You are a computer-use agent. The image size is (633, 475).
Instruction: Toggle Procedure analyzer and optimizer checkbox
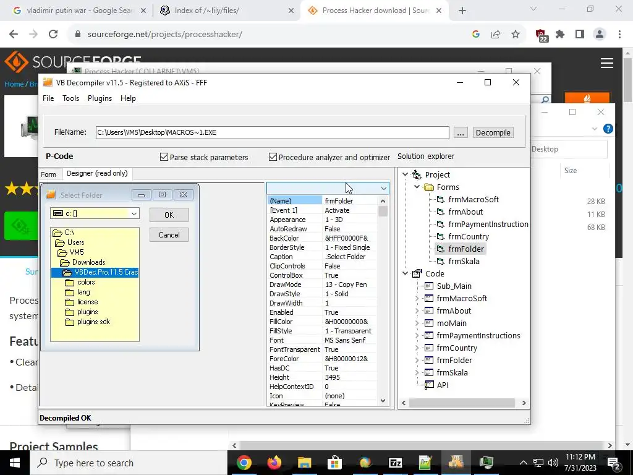(x=273, y=156)
